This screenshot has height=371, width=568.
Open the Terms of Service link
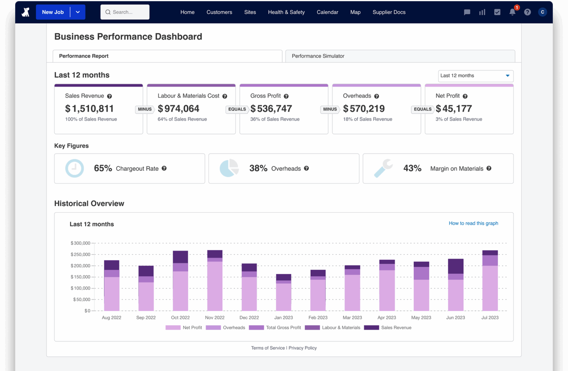click(268, 348)
